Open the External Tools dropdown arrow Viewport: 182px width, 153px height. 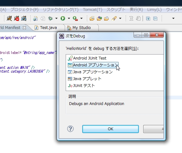81,18
